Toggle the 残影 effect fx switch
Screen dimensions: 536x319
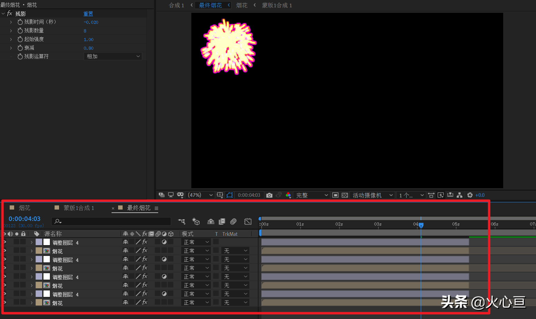coord(10,13)
